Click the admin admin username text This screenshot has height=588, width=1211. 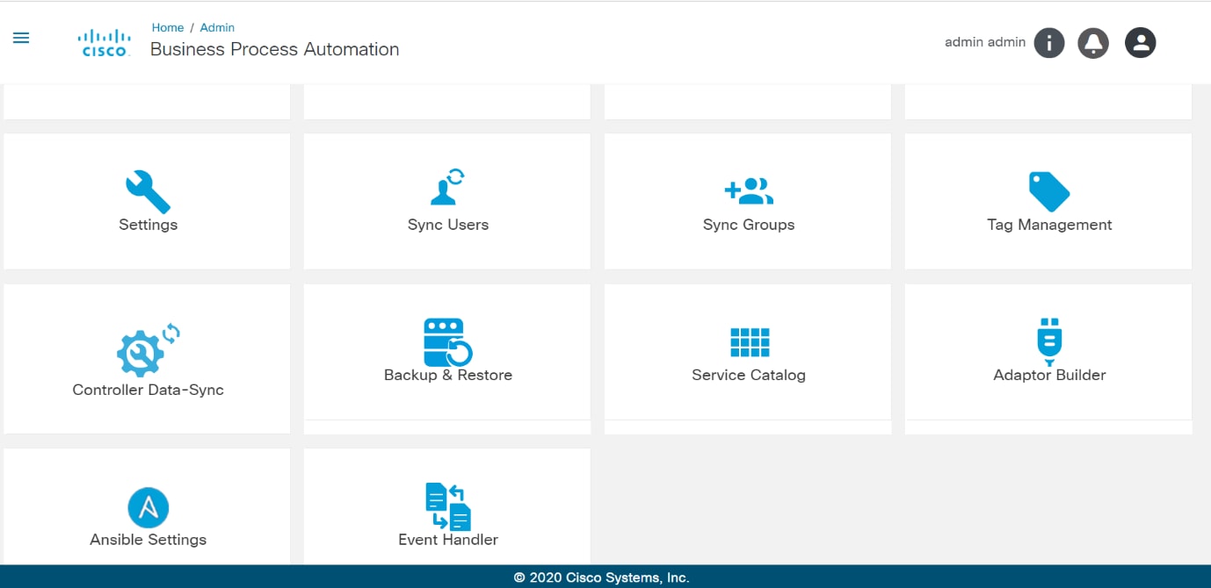(x=985, y=42)
